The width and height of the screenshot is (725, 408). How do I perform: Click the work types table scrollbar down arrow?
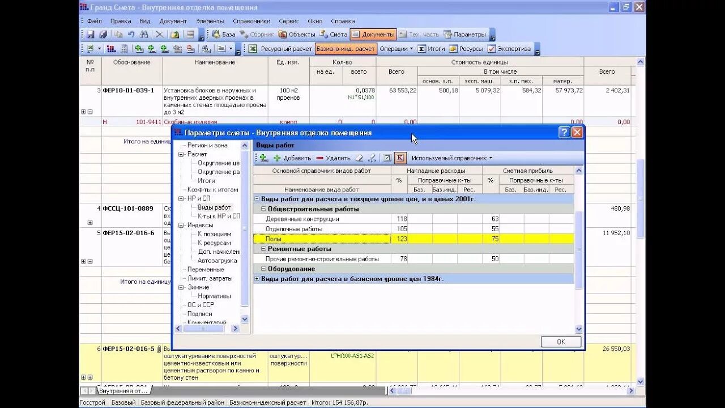pyautogui.click(x=579, y=329)
